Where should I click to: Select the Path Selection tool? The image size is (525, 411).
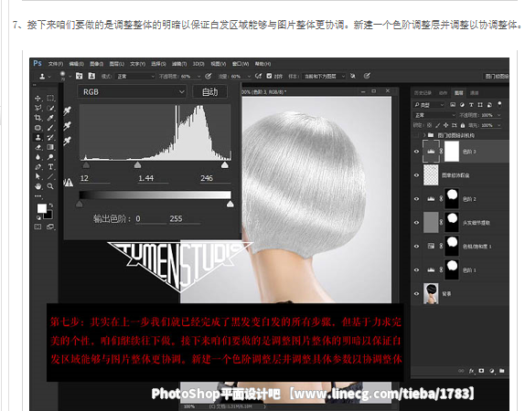point(37,176)
